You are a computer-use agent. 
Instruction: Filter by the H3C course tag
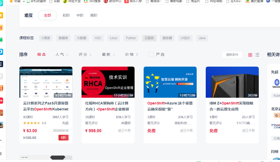click(98, 38)
